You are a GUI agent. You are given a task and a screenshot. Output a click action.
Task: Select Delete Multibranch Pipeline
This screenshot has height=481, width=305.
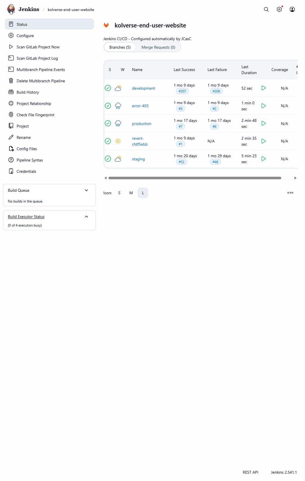tap(49, 81)
